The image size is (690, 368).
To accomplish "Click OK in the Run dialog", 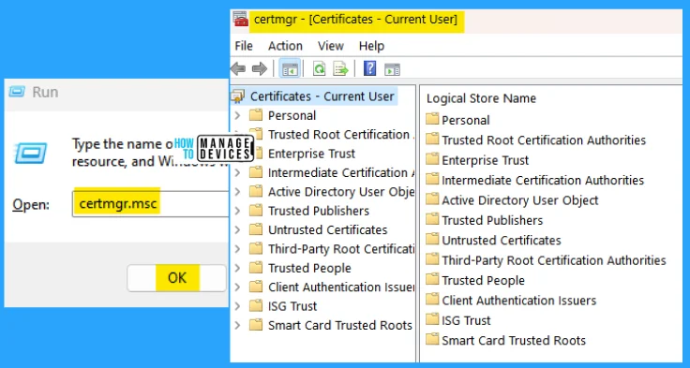I will tap(177, 278).
